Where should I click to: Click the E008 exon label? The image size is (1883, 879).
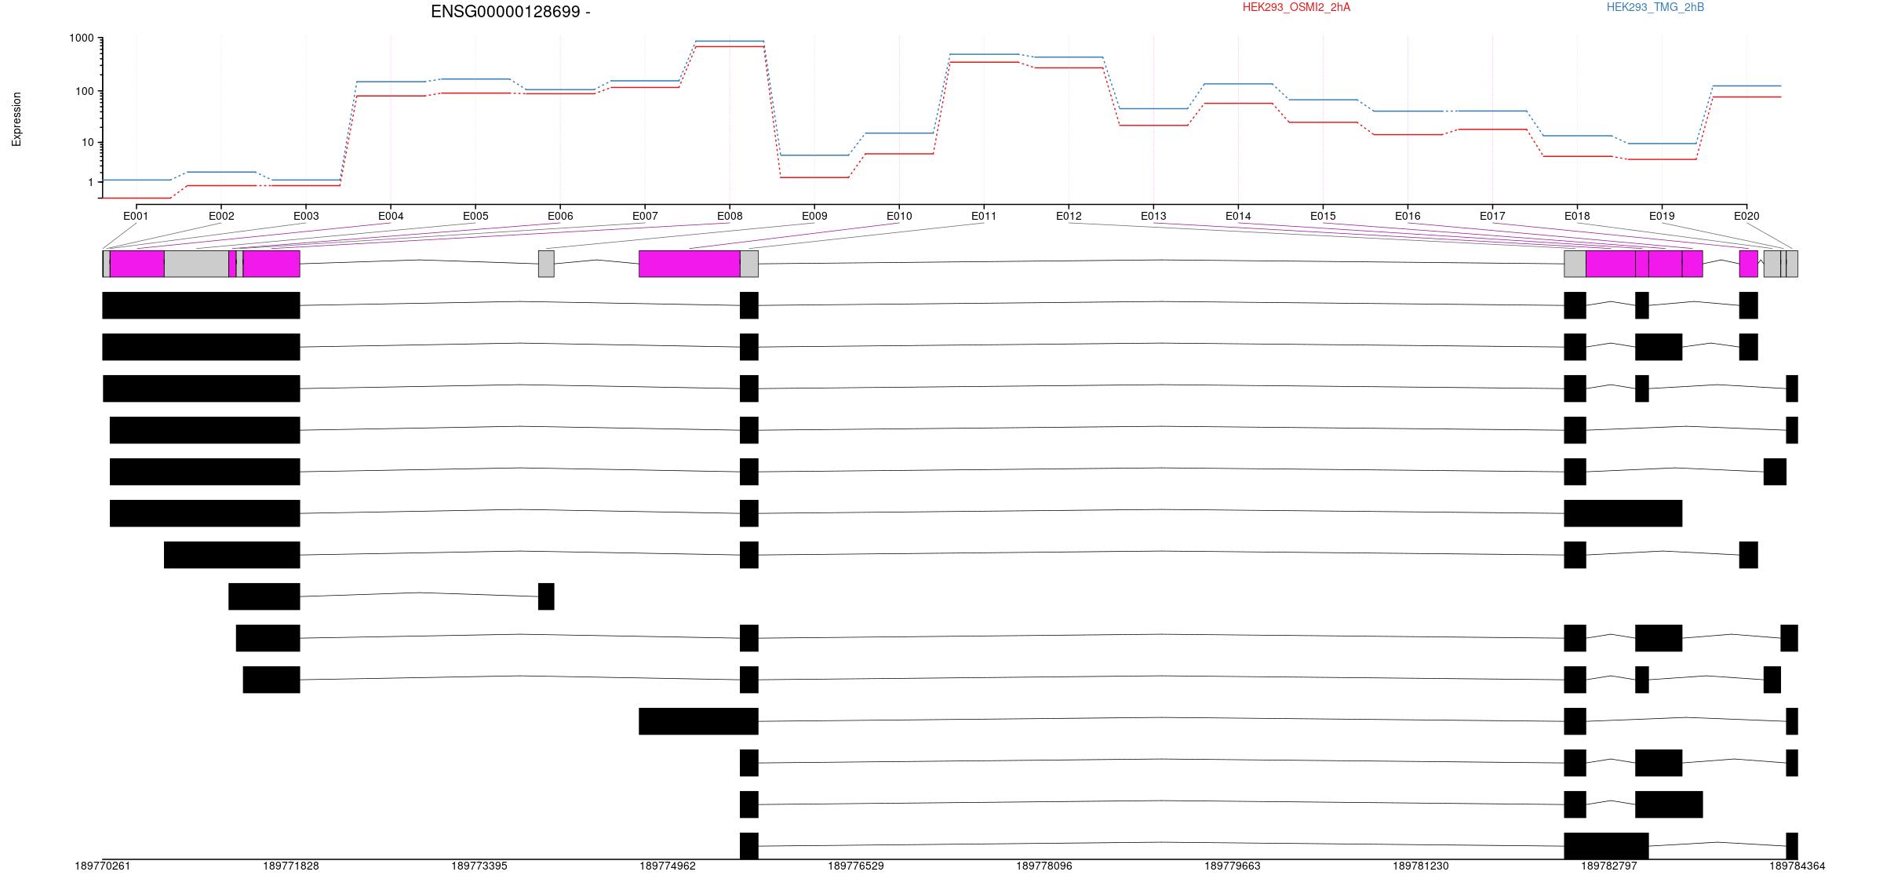point(730,216)
